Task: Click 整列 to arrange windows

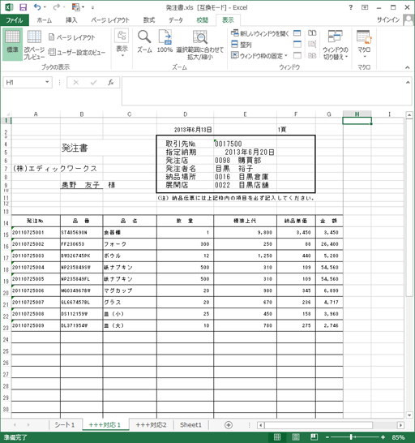Action: 241,45
